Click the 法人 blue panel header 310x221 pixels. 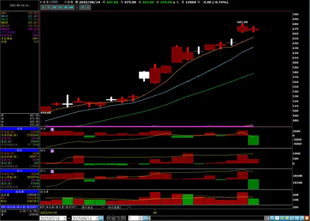point(20,171)
